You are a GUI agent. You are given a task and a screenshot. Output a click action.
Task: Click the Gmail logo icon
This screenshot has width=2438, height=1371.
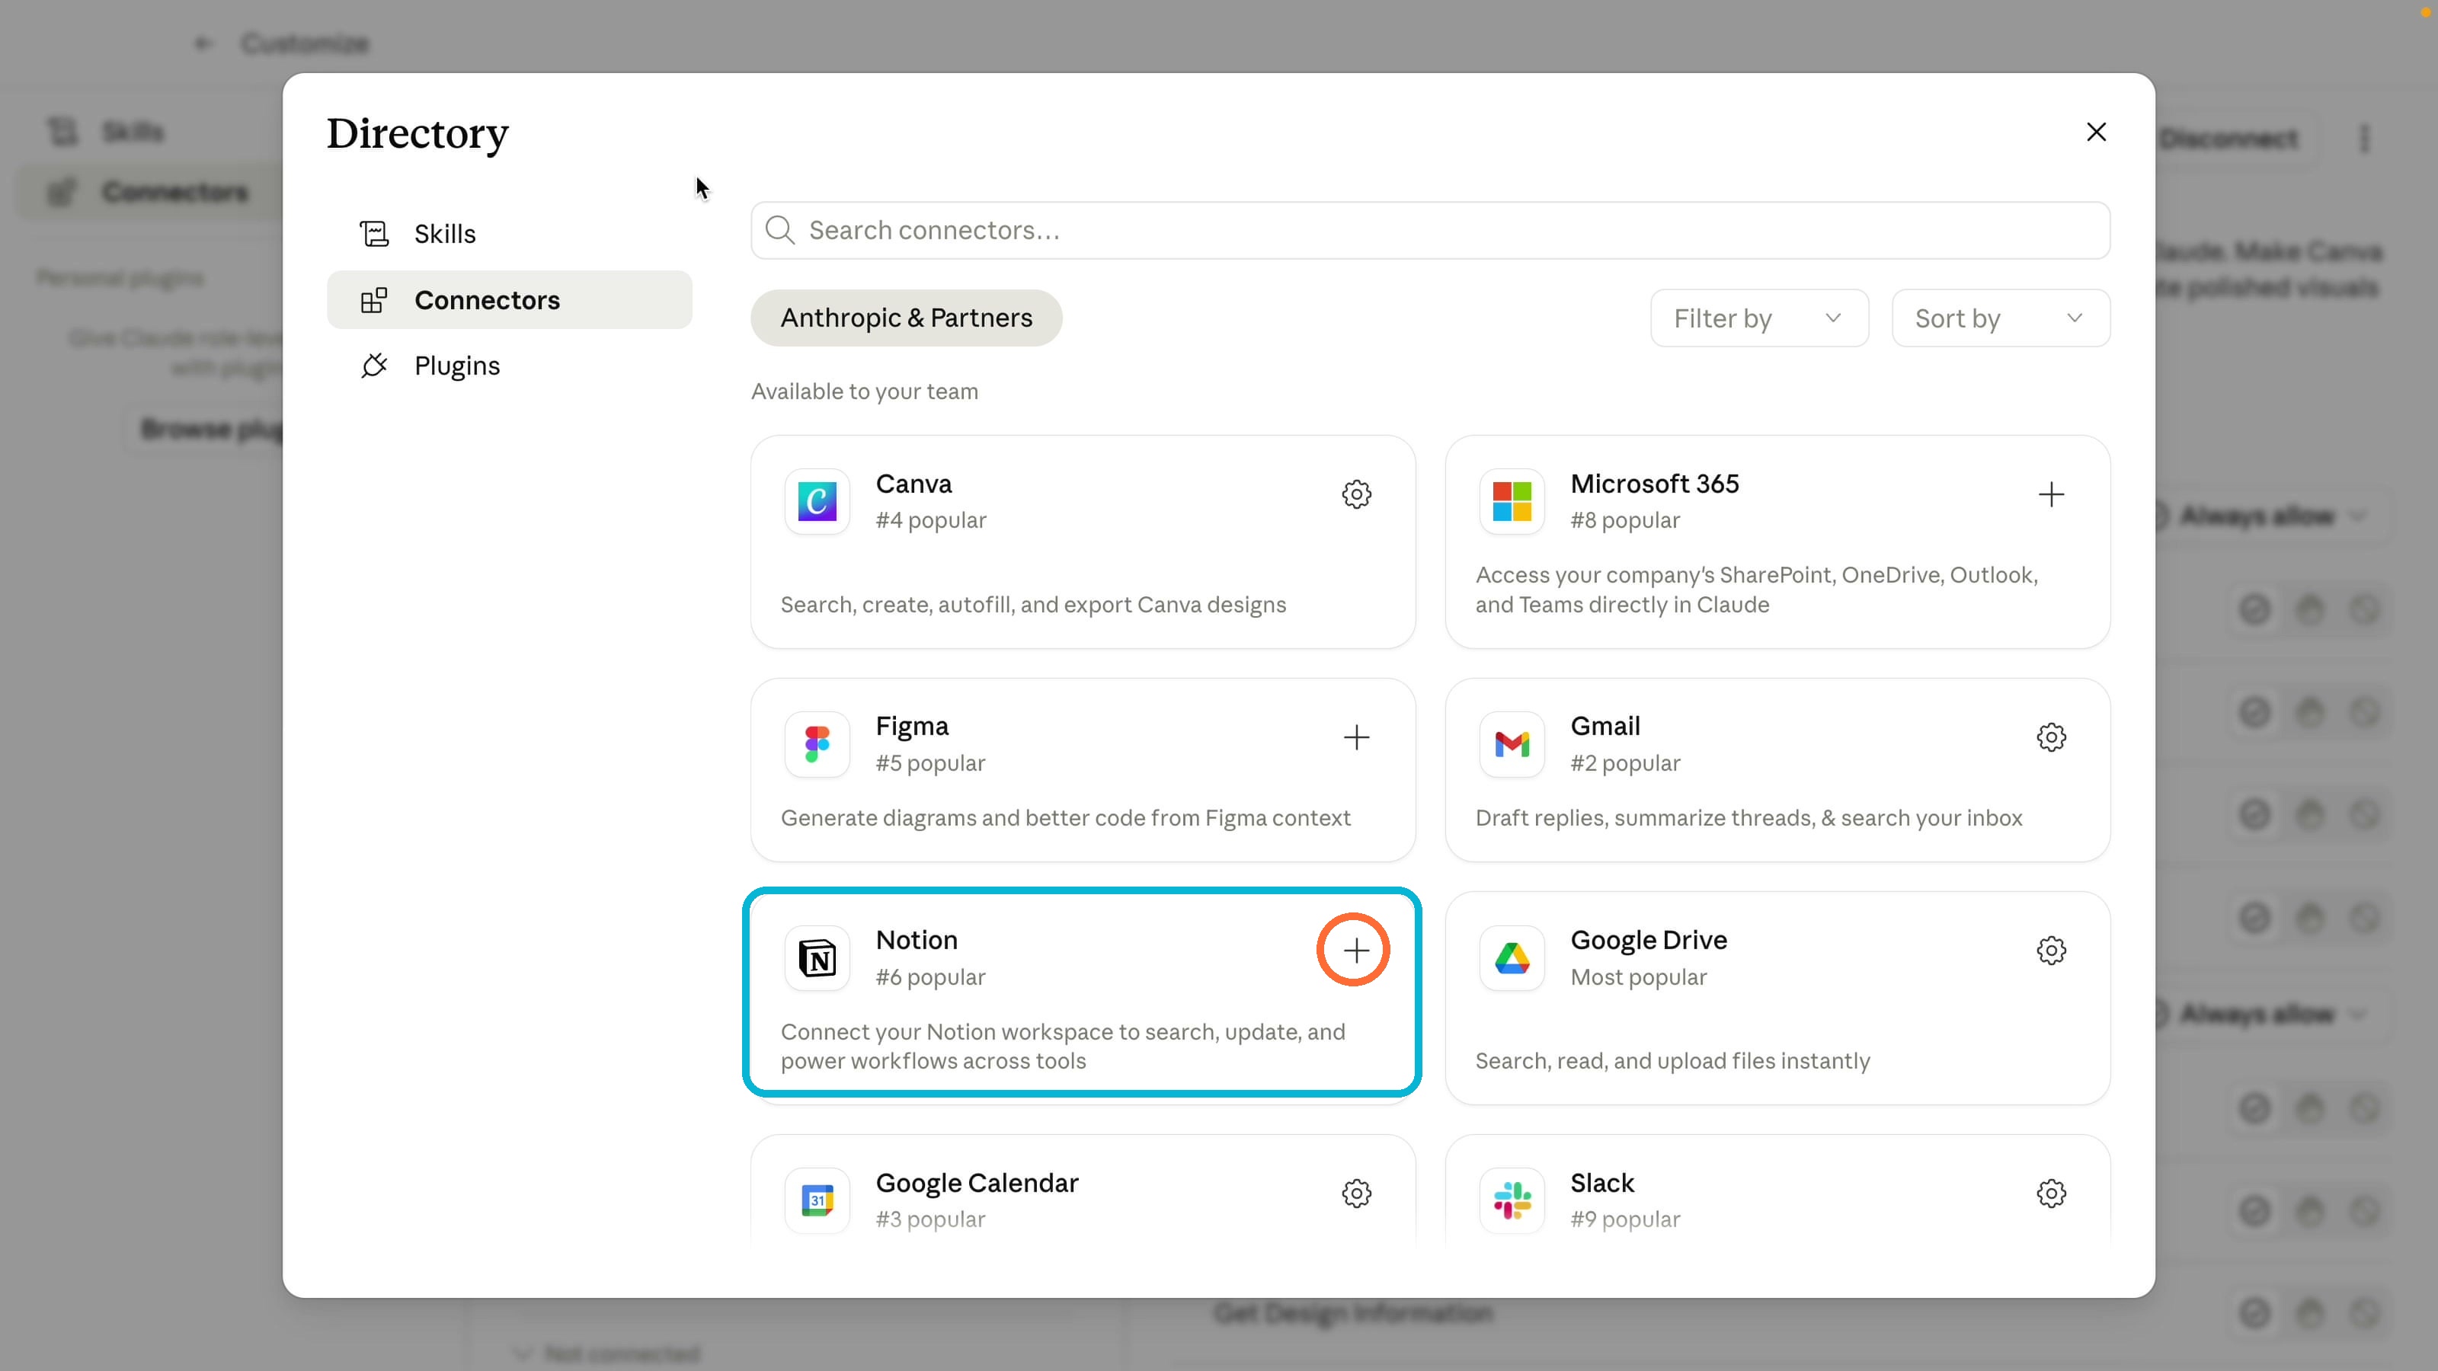(x=1512, y=745)
